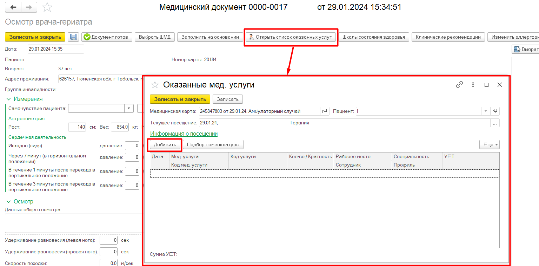Open the Самочувствие пациента dropdown
Screen dimensions: 539x266
click(x=129, y=109)
